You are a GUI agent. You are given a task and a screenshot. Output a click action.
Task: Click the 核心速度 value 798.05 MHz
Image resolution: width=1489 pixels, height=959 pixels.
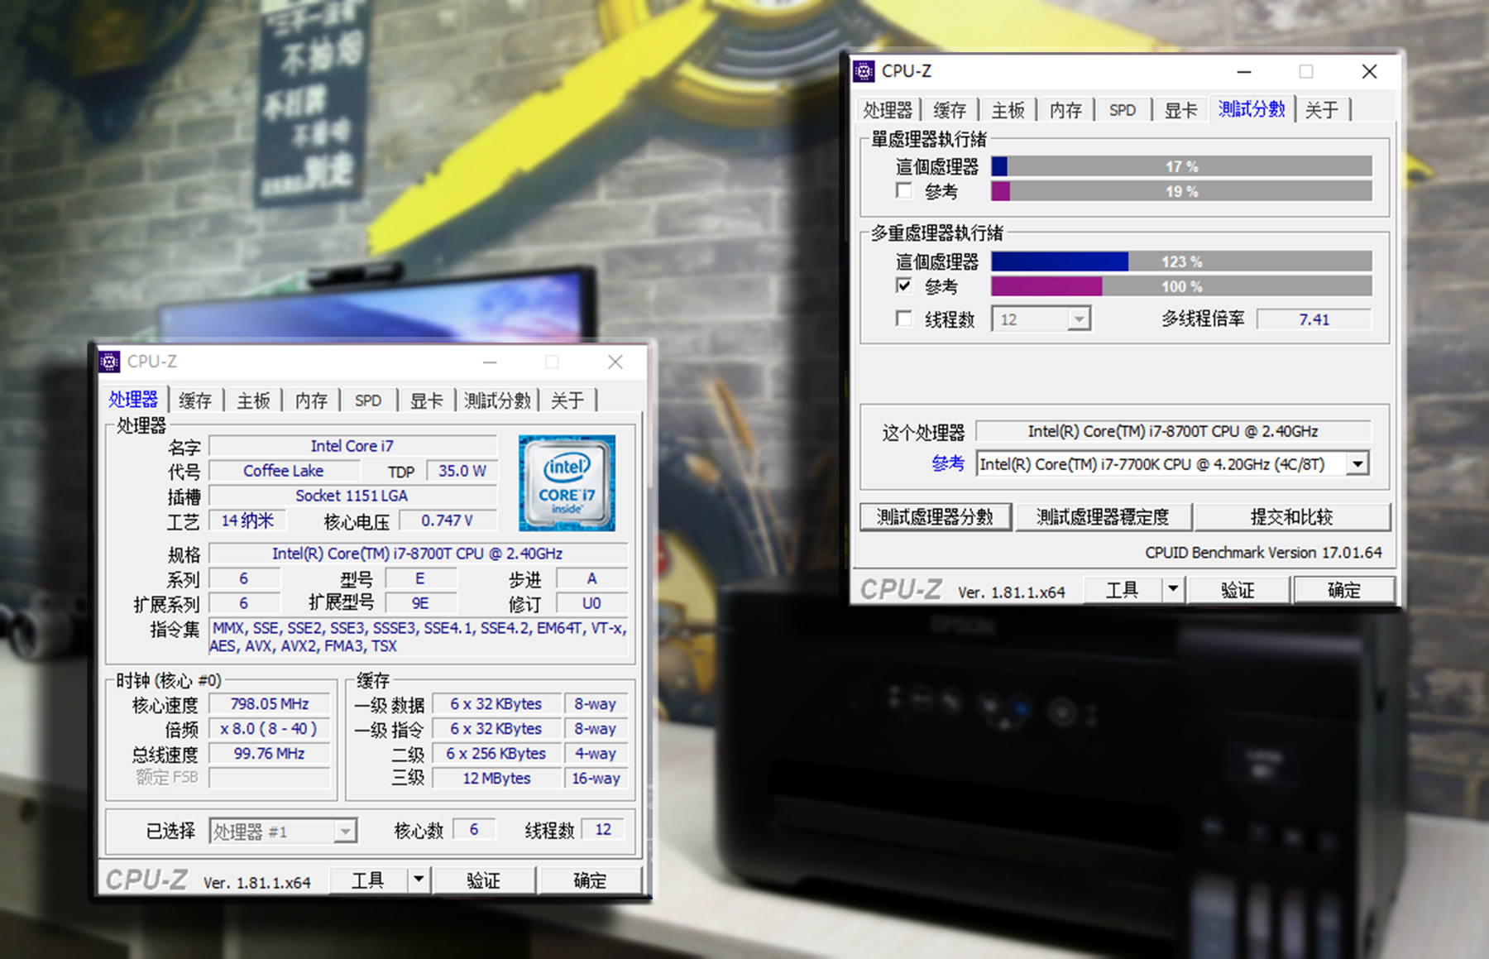point(270,704)
